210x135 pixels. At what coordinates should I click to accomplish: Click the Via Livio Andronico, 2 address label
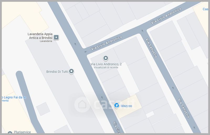click(106, 64)
